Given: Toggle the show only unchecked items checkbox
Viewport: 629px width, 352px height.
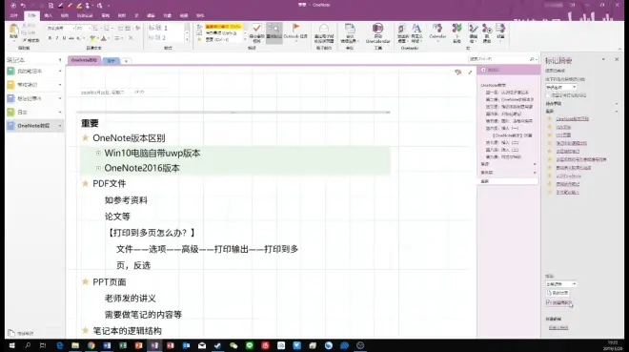Looking at the screenshot, I should tap(548, 95).
